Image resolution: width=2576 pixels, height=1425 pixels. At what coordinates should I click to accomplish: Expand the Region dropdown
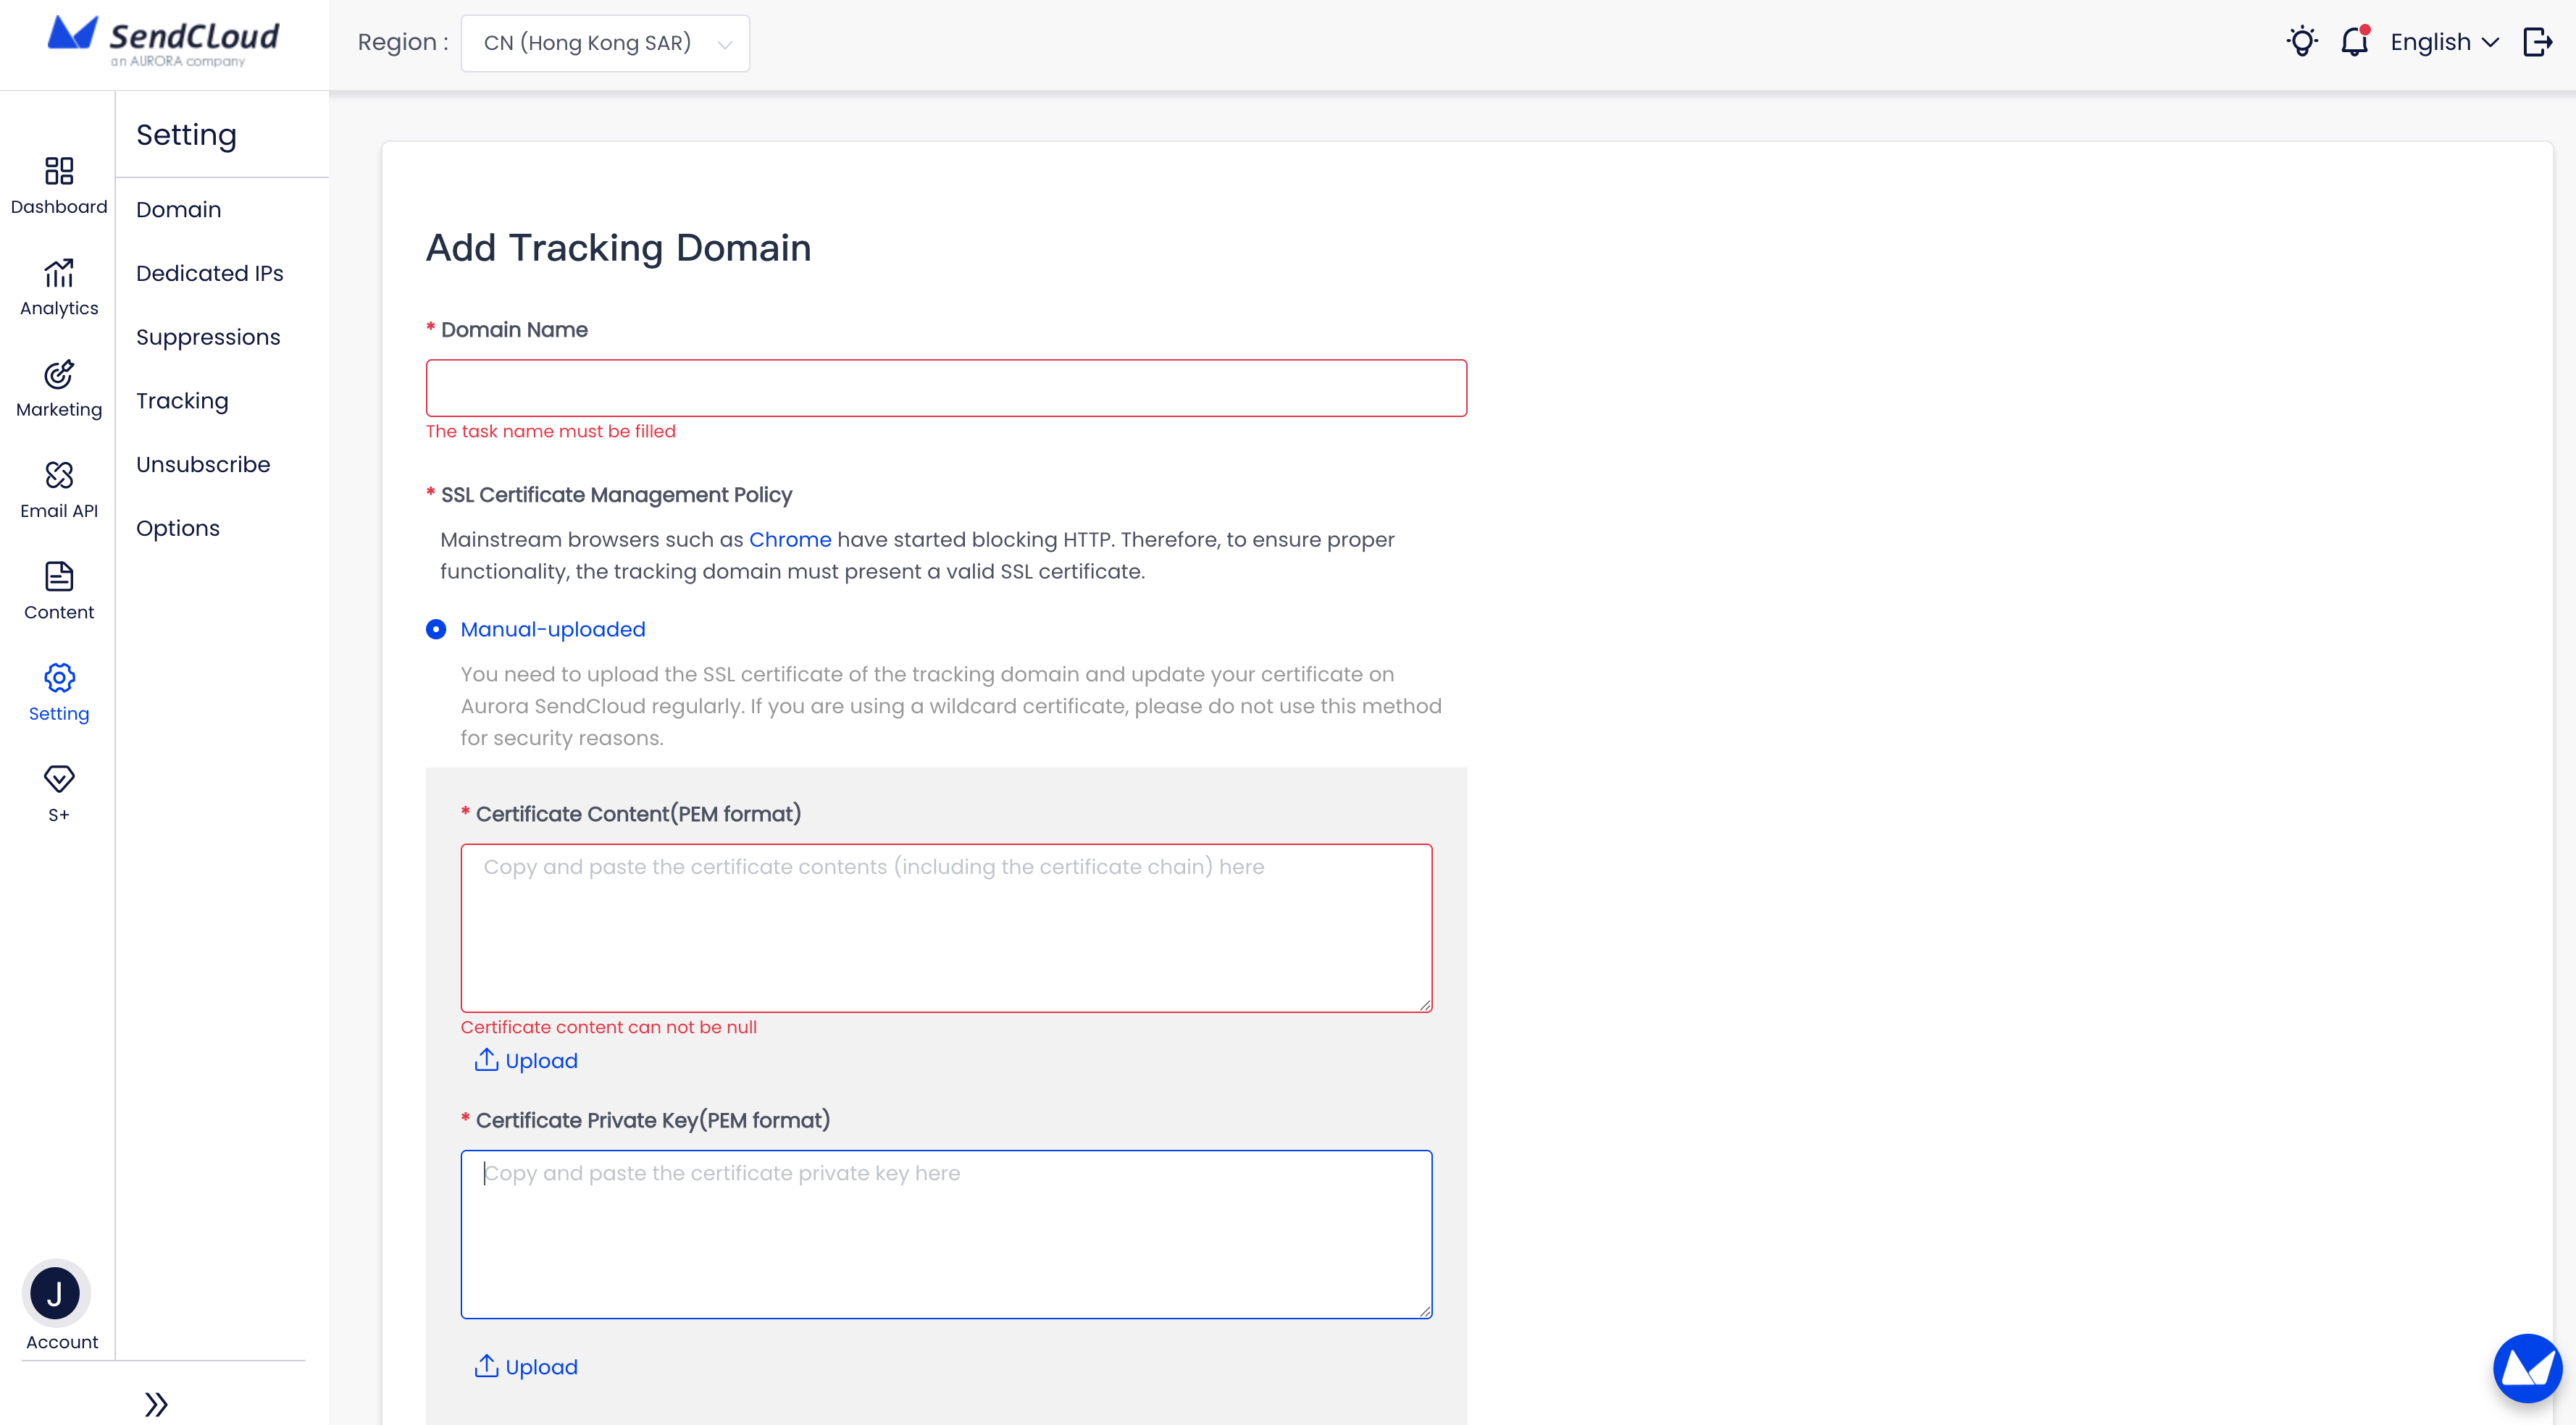tap(604, 43)
